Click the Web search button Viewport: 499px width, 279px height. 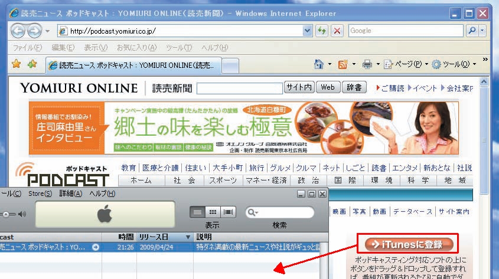(x=328, y=87)
